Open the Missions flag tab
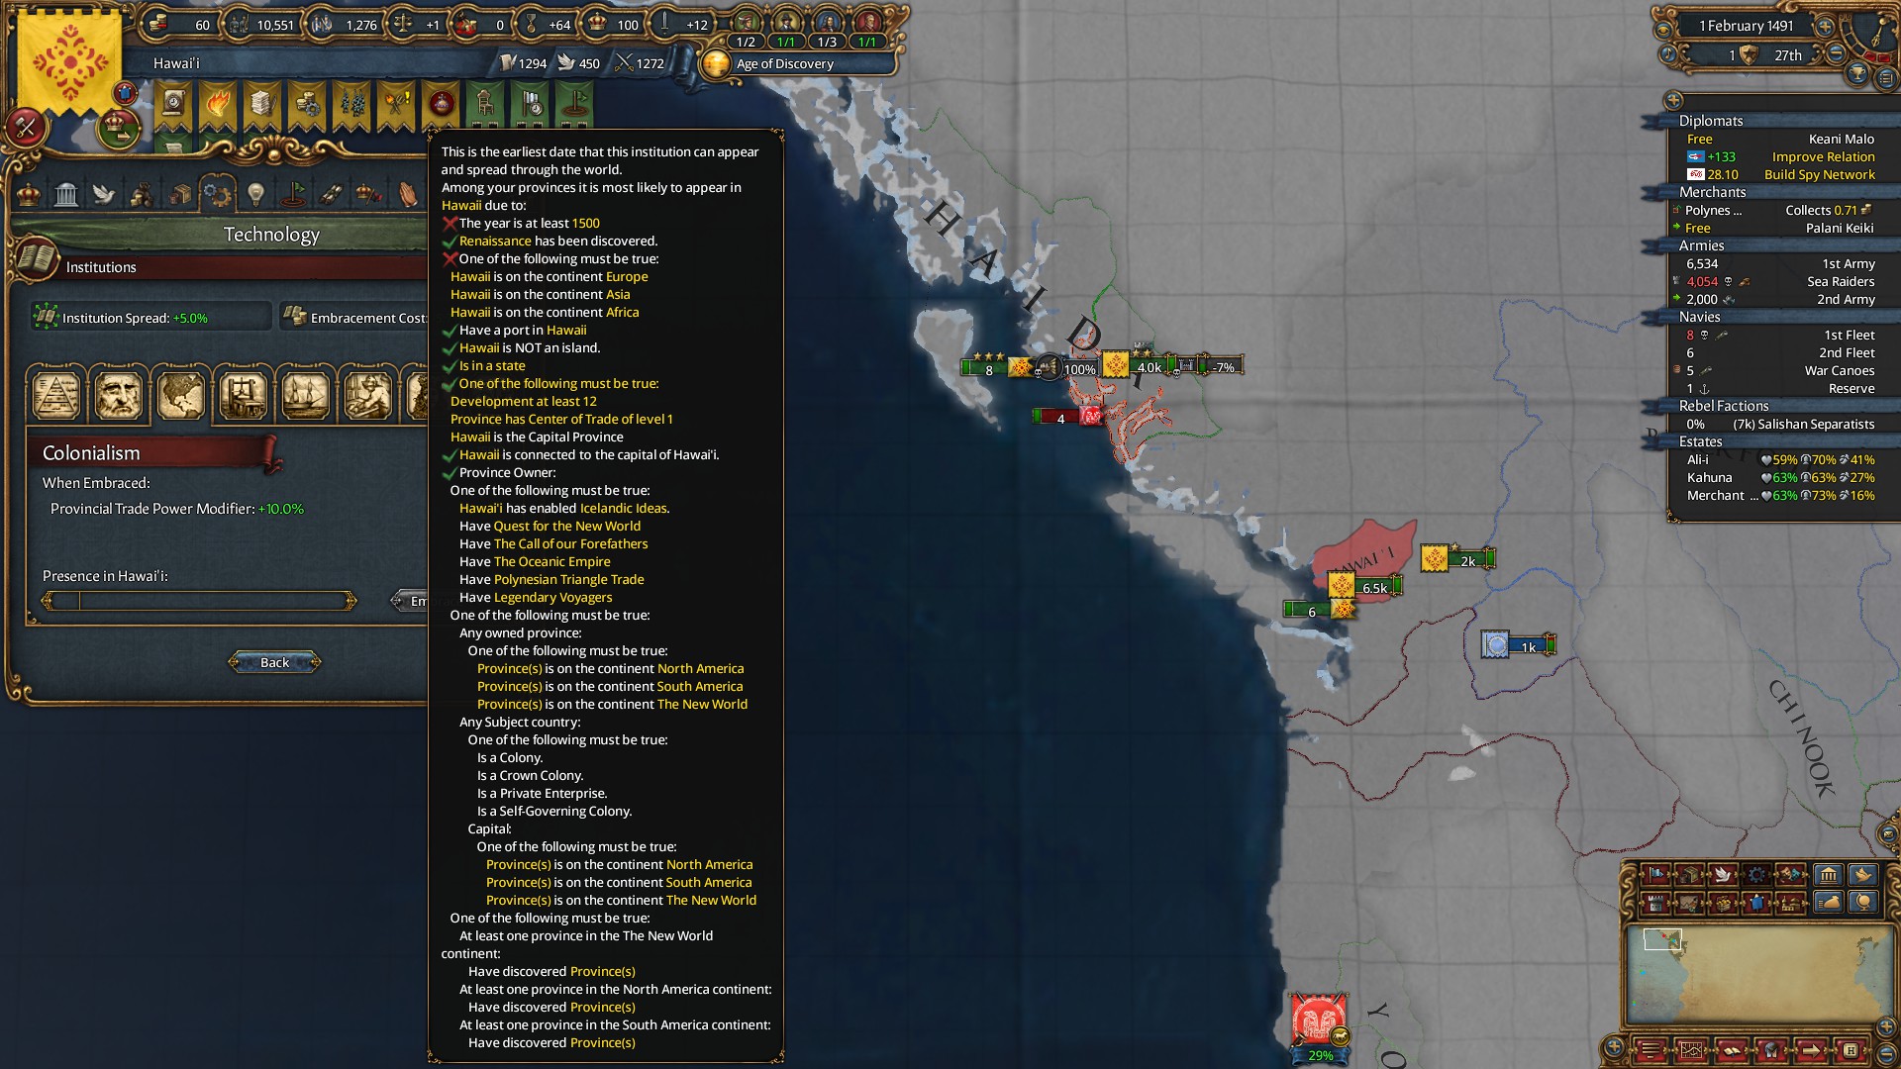 294,193
